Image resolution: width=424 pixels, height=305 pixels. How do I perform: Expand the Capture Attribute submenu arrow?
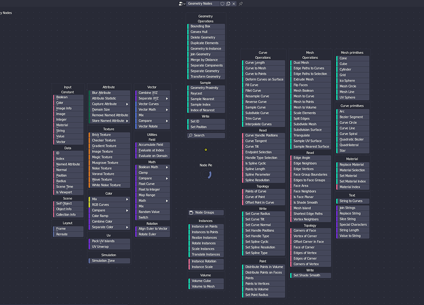[x=127, y=104]
